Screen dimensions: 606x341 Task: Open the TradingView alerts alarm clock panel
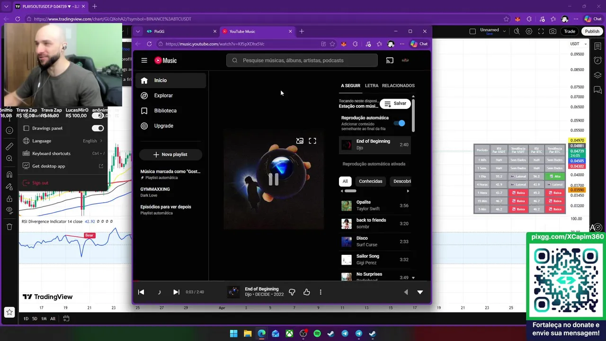597,60
